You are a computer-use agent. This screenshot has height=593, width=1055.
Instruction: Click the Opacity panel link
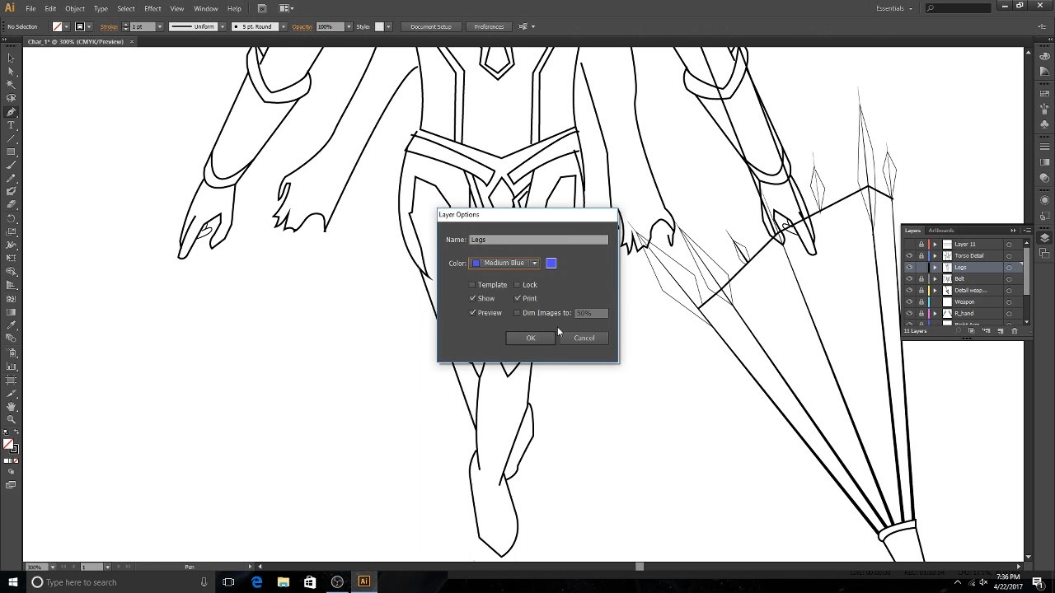click(302, 27)
